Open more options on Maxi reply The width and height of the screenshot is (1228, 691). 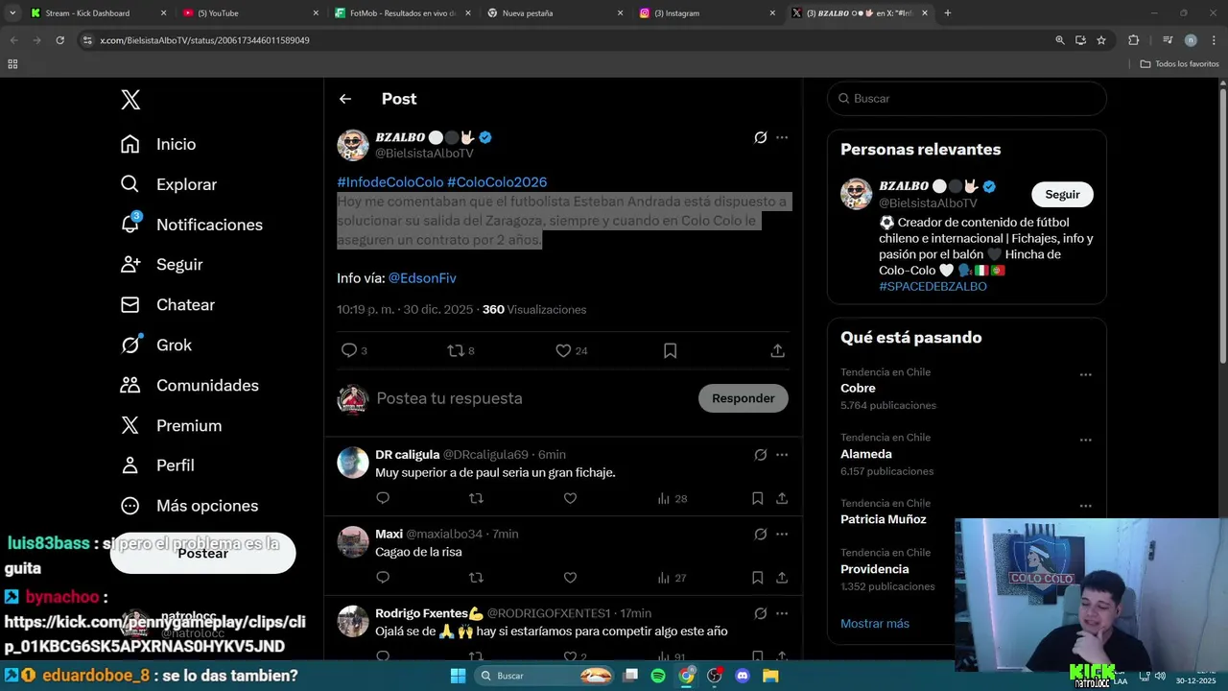pyautogui.click(x=782, y=534)
